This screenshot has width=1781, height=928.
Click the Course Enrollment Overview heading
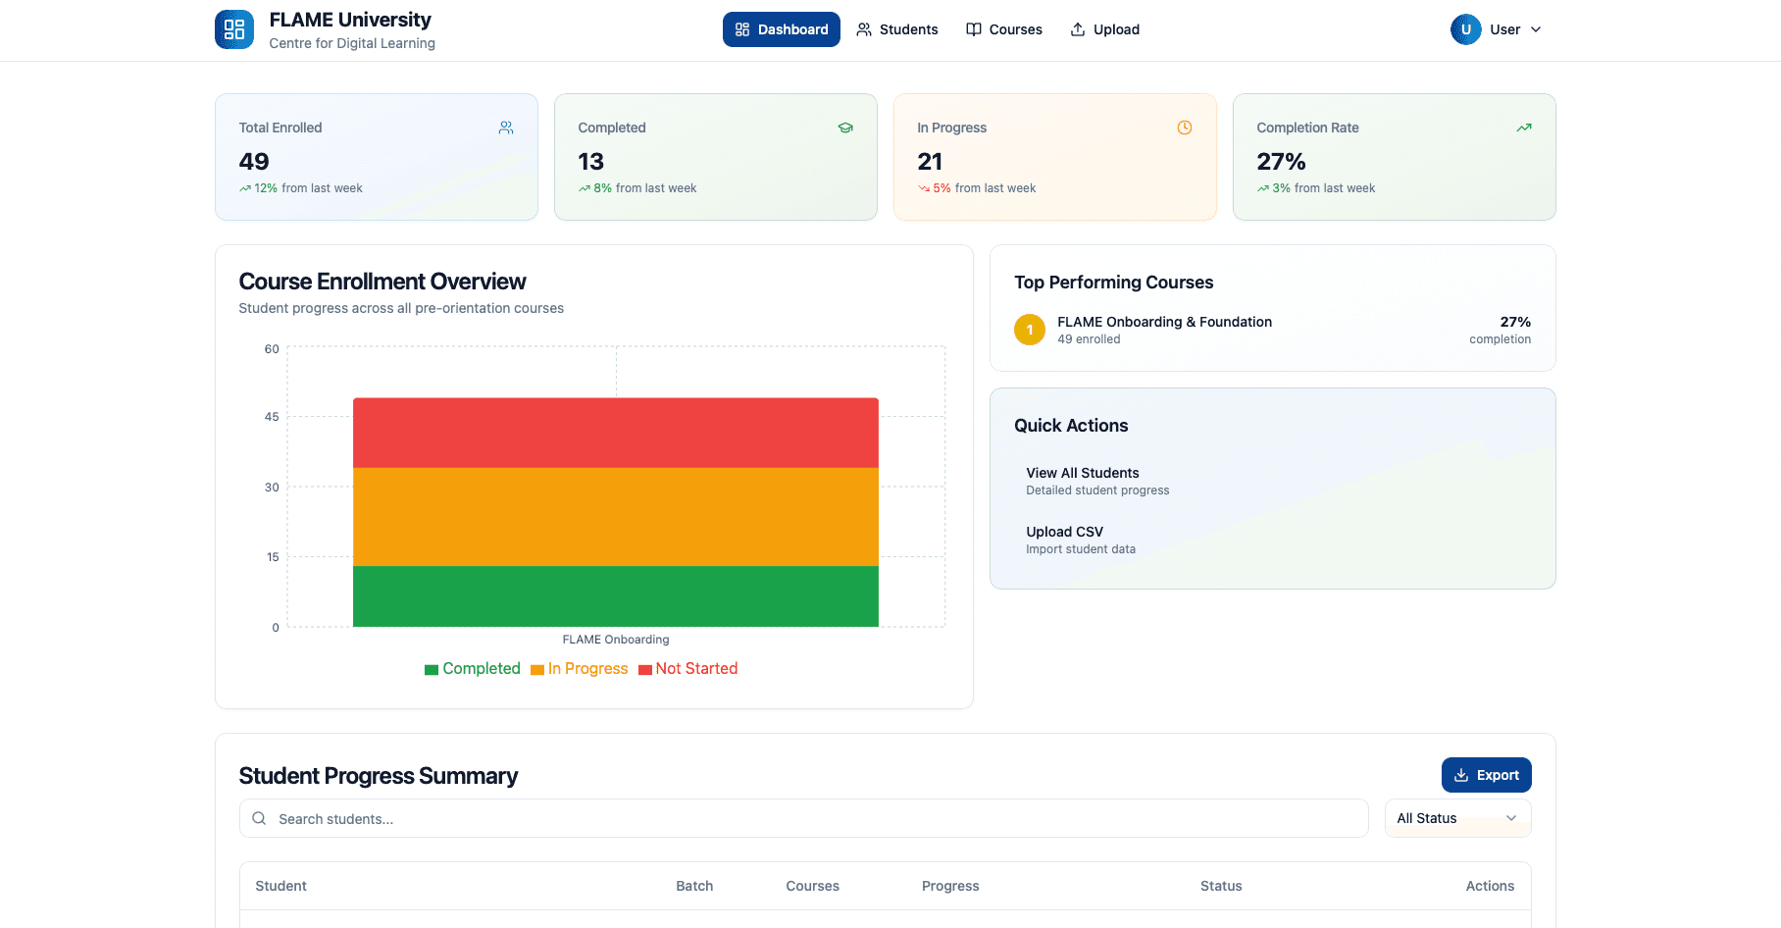click(x=382, y=282)
